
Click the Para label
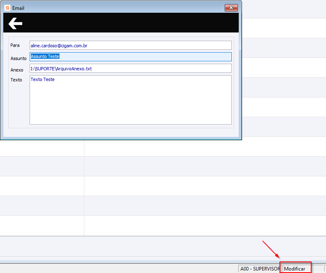coord(15,45)
